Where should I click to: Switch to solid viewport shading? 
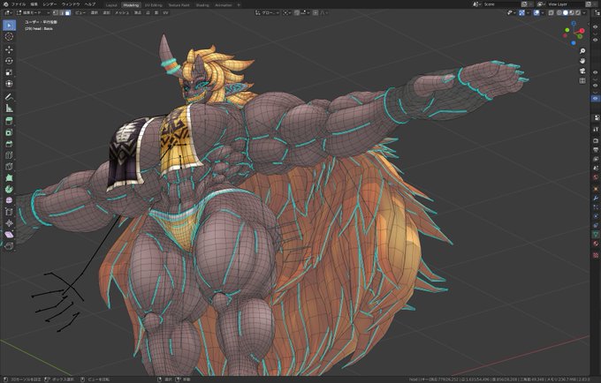click(566, 12)
